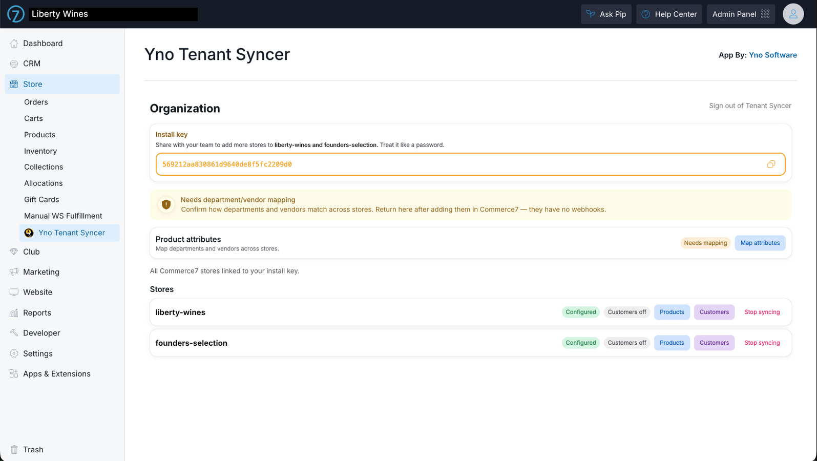Sign out of Tenant Syncer
Image resolution: width=817 pixels, height=461 pixels.
pyautogui.click(x=750, y=106)
